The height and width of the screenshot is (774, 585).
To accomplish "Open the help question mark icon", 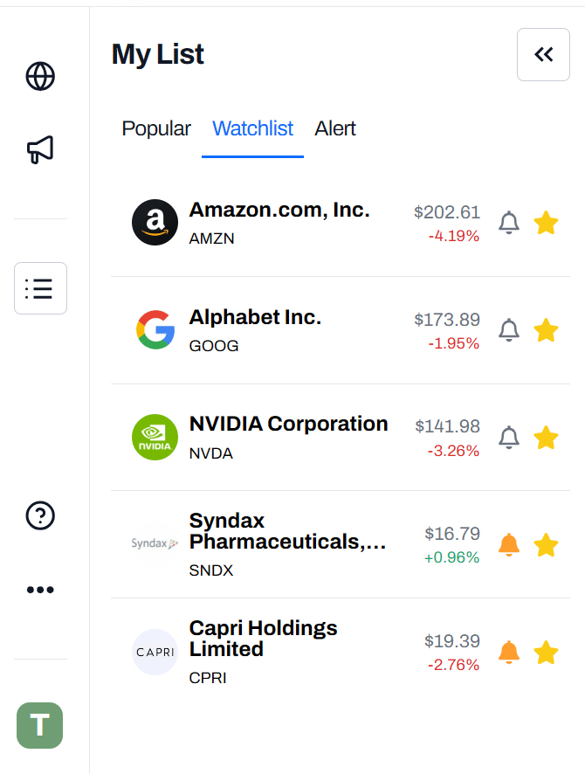I will pyautogui.click(x=40, y=515).
